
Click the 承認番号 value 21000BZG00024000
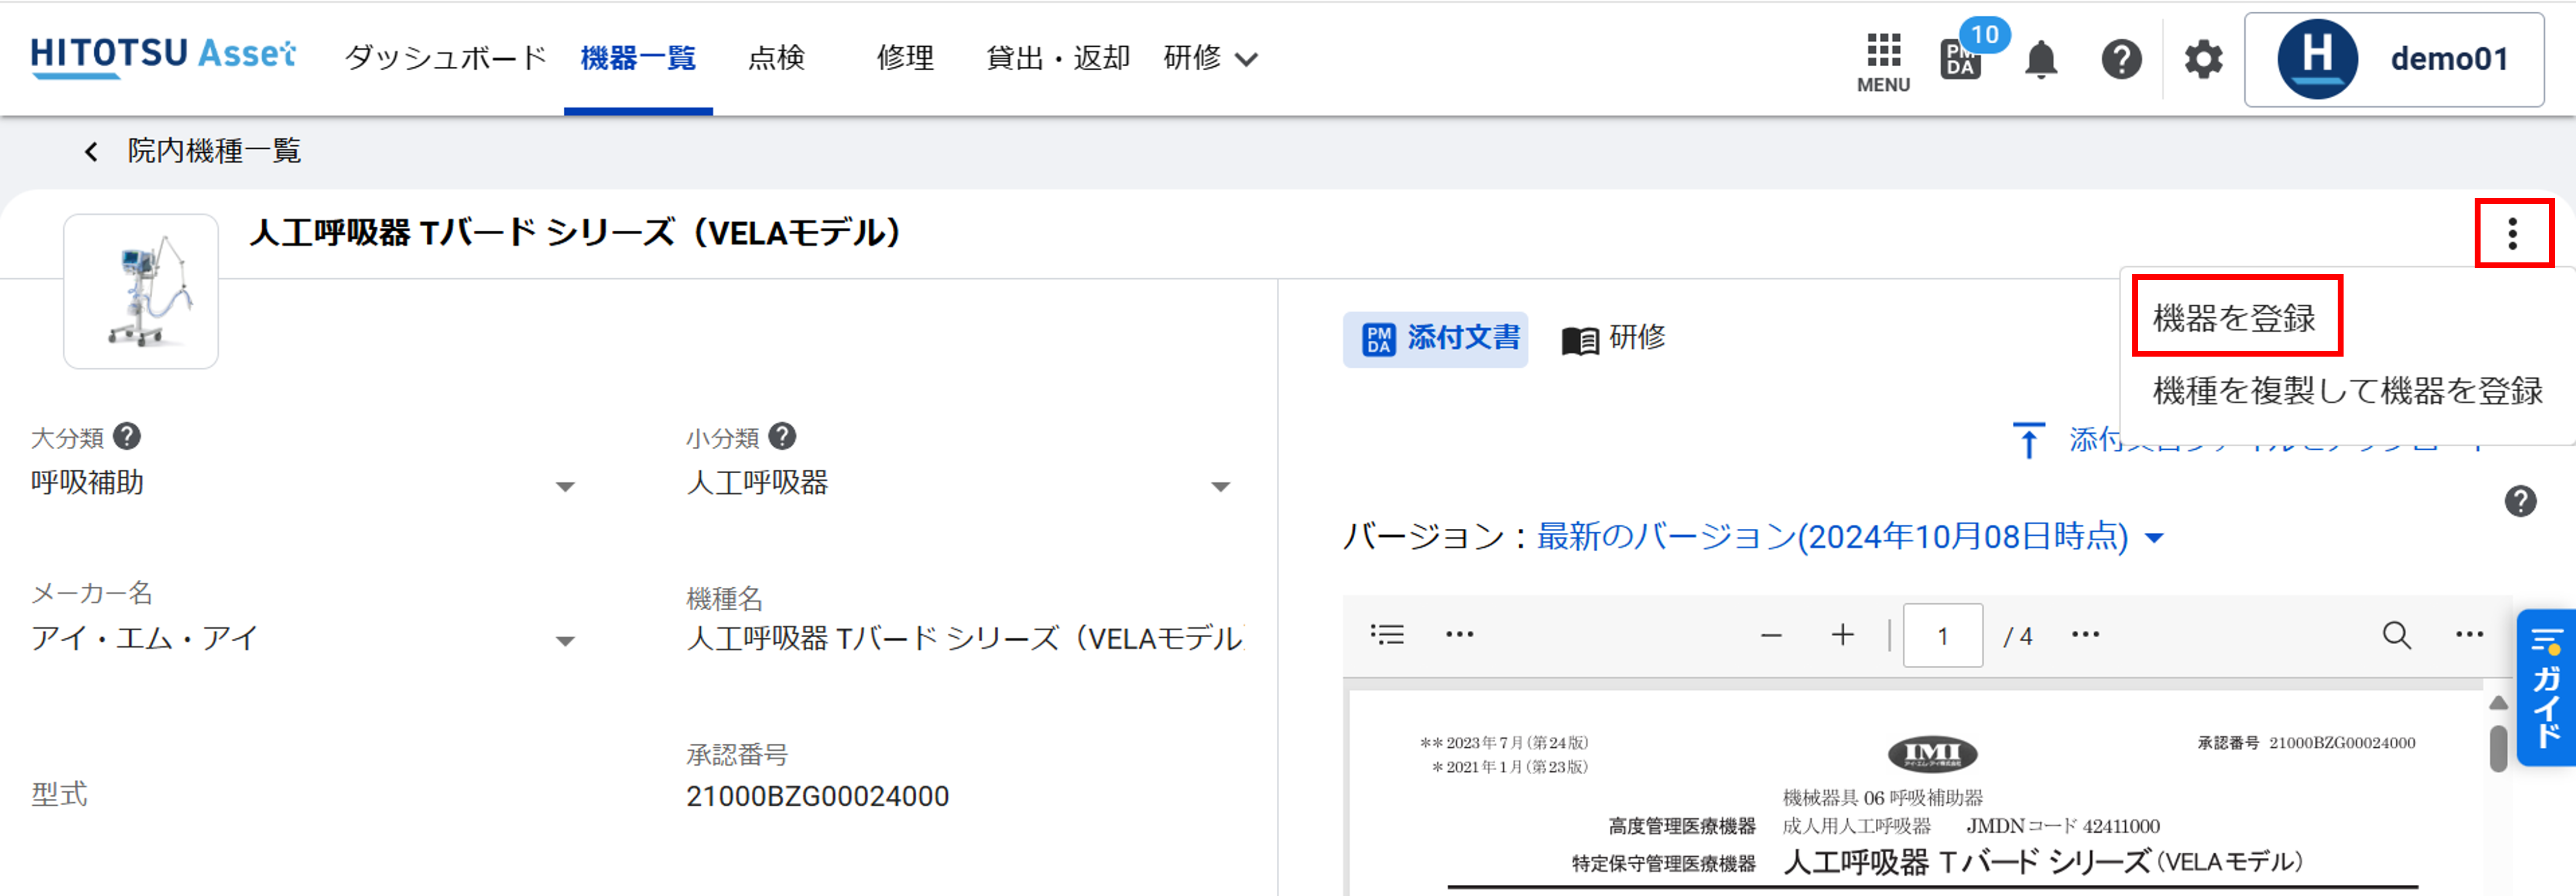[x=817, y=796]
